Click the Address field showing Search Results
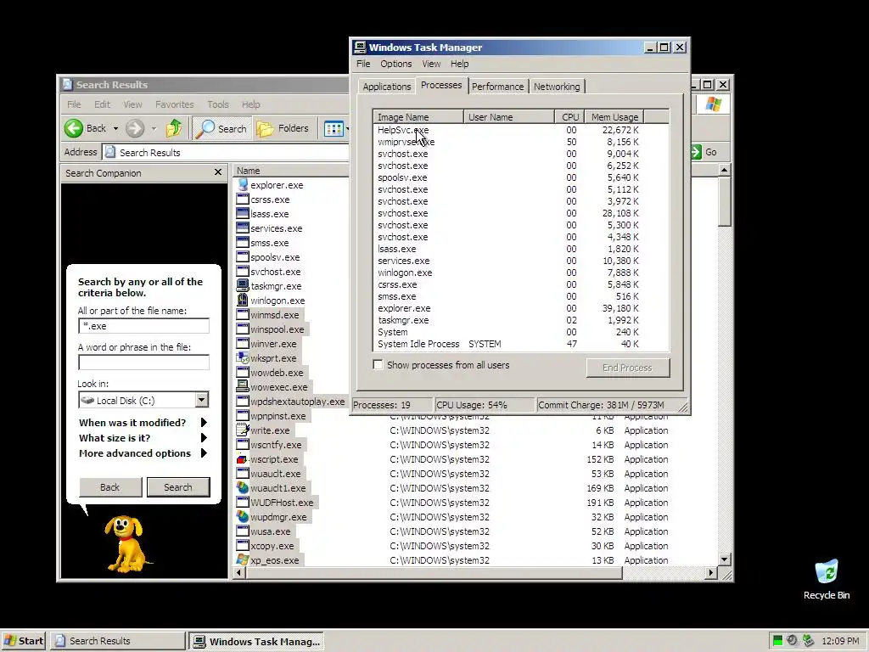This screenshot has width=869, height=652. click(x=226, y=152)
